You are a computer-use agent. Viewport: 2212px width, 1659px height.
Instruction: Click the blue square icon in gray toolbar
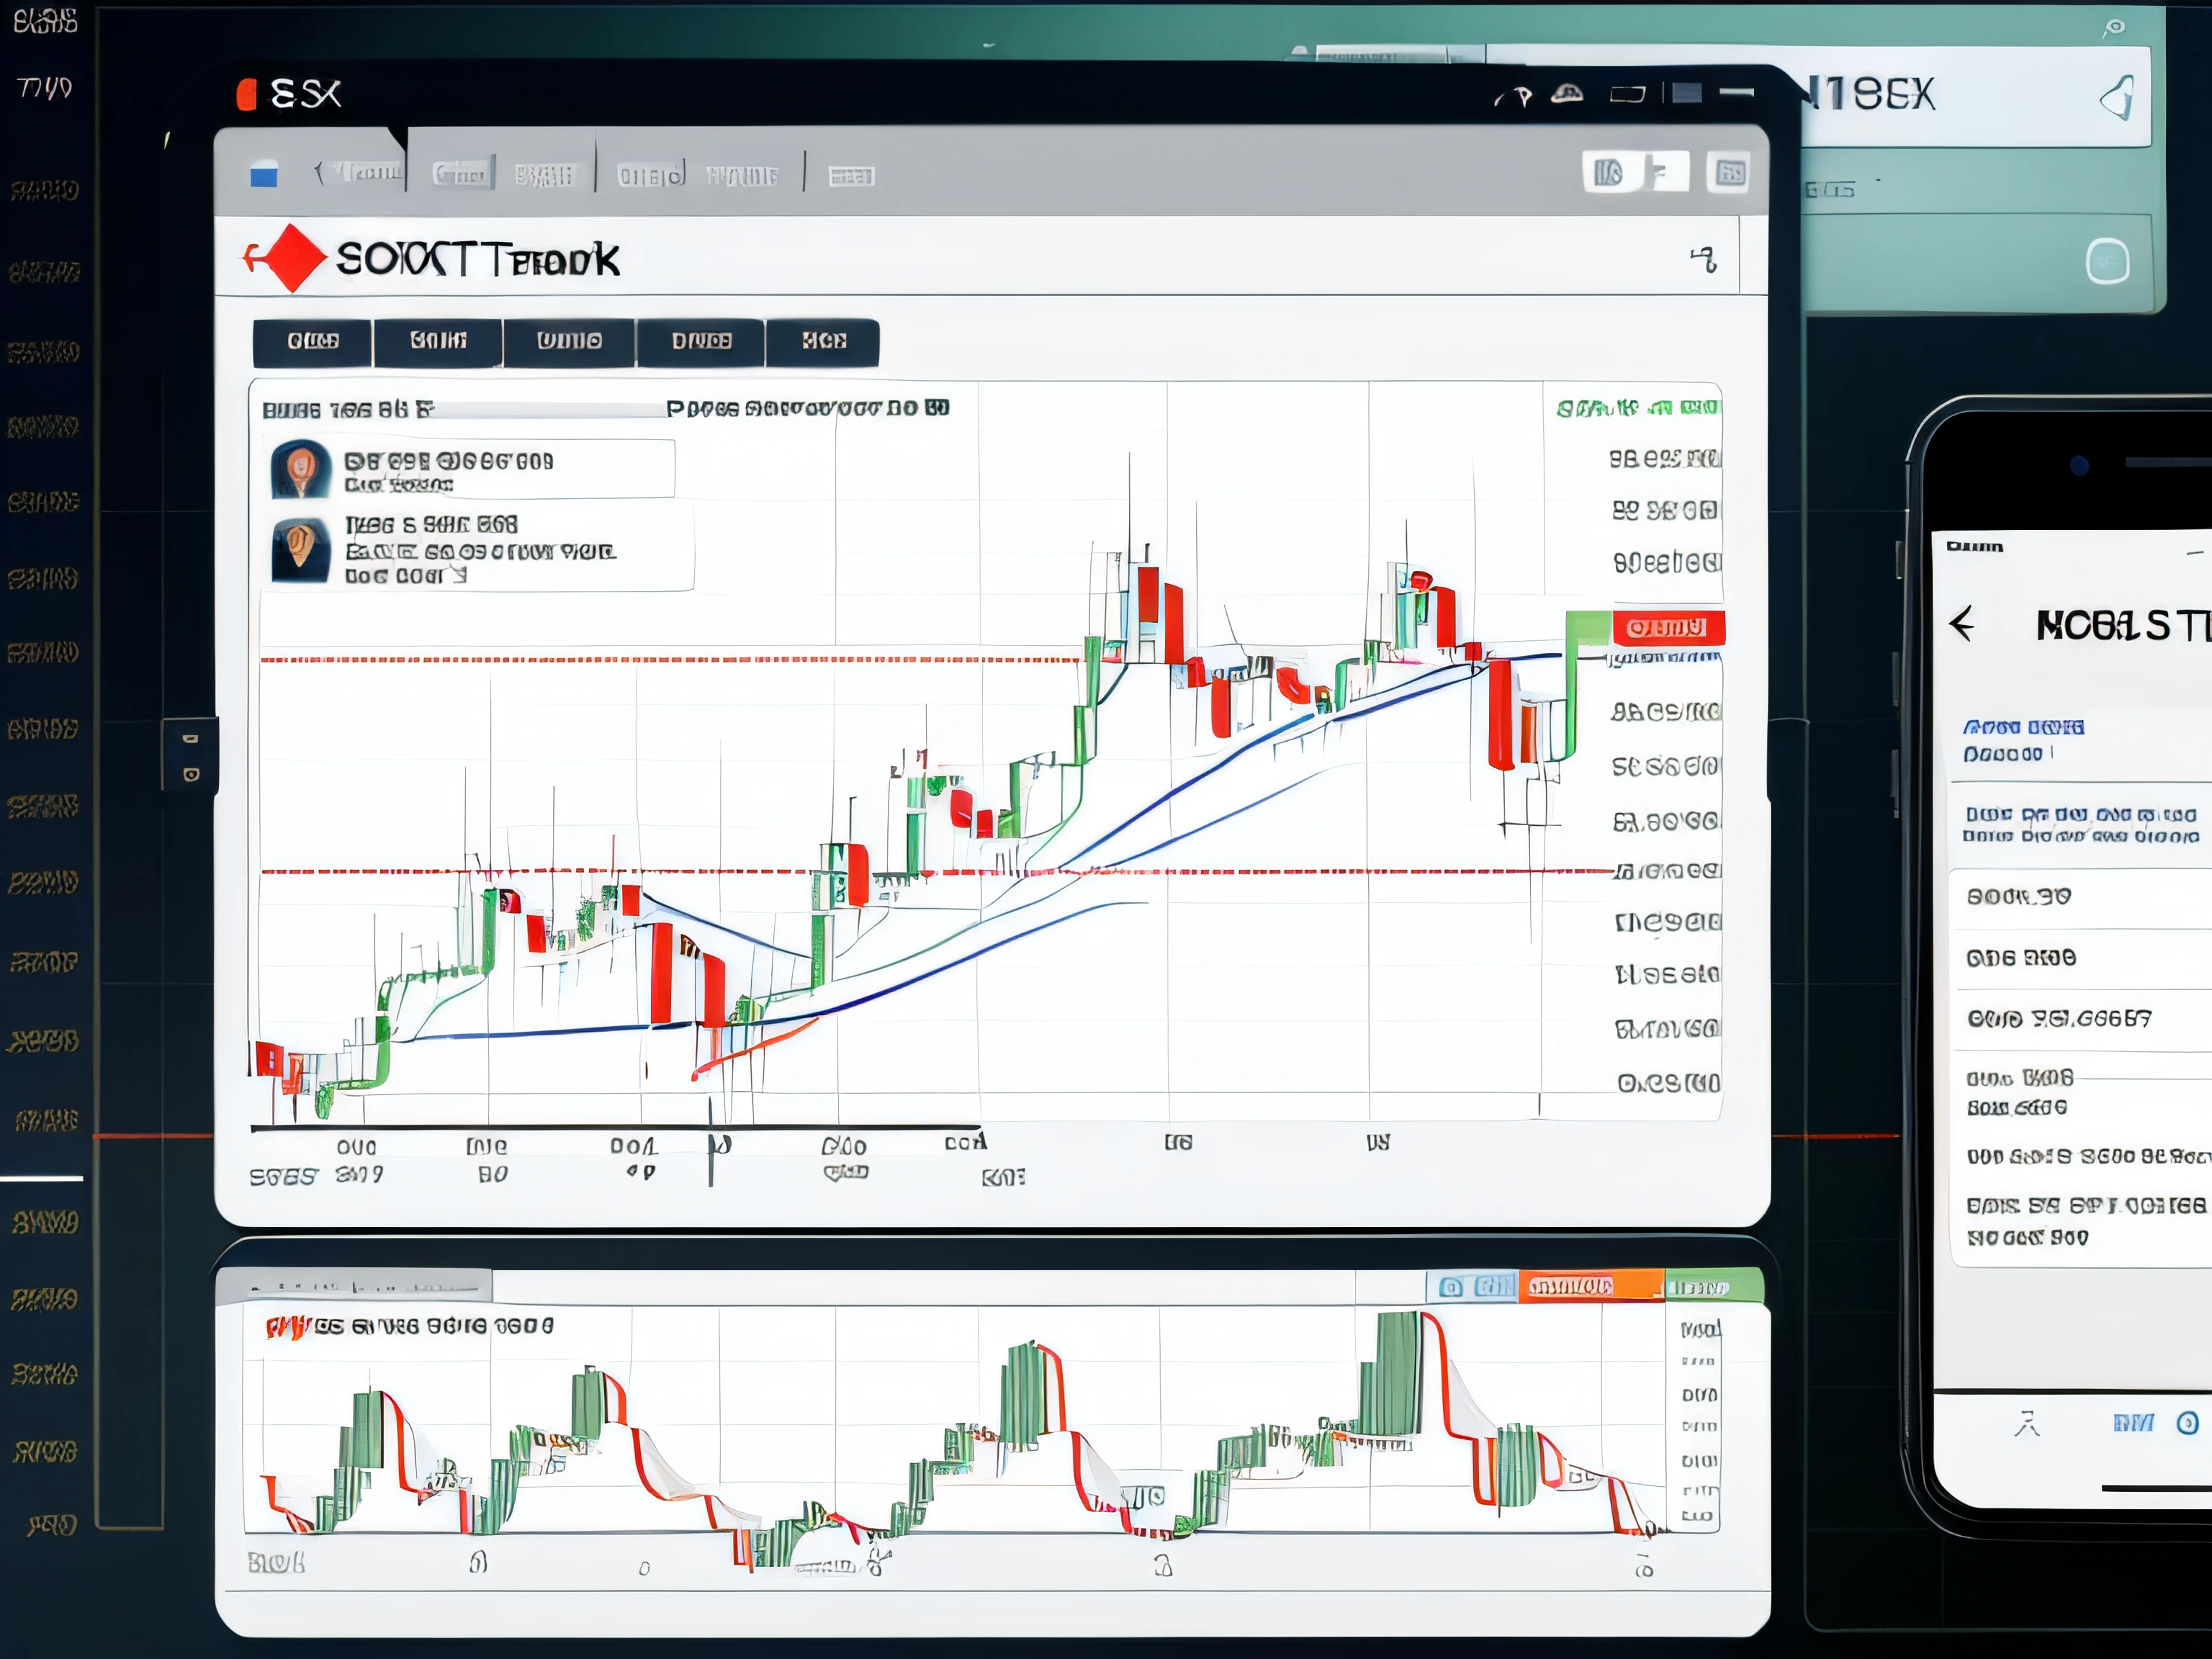click(x=264, y=175)
